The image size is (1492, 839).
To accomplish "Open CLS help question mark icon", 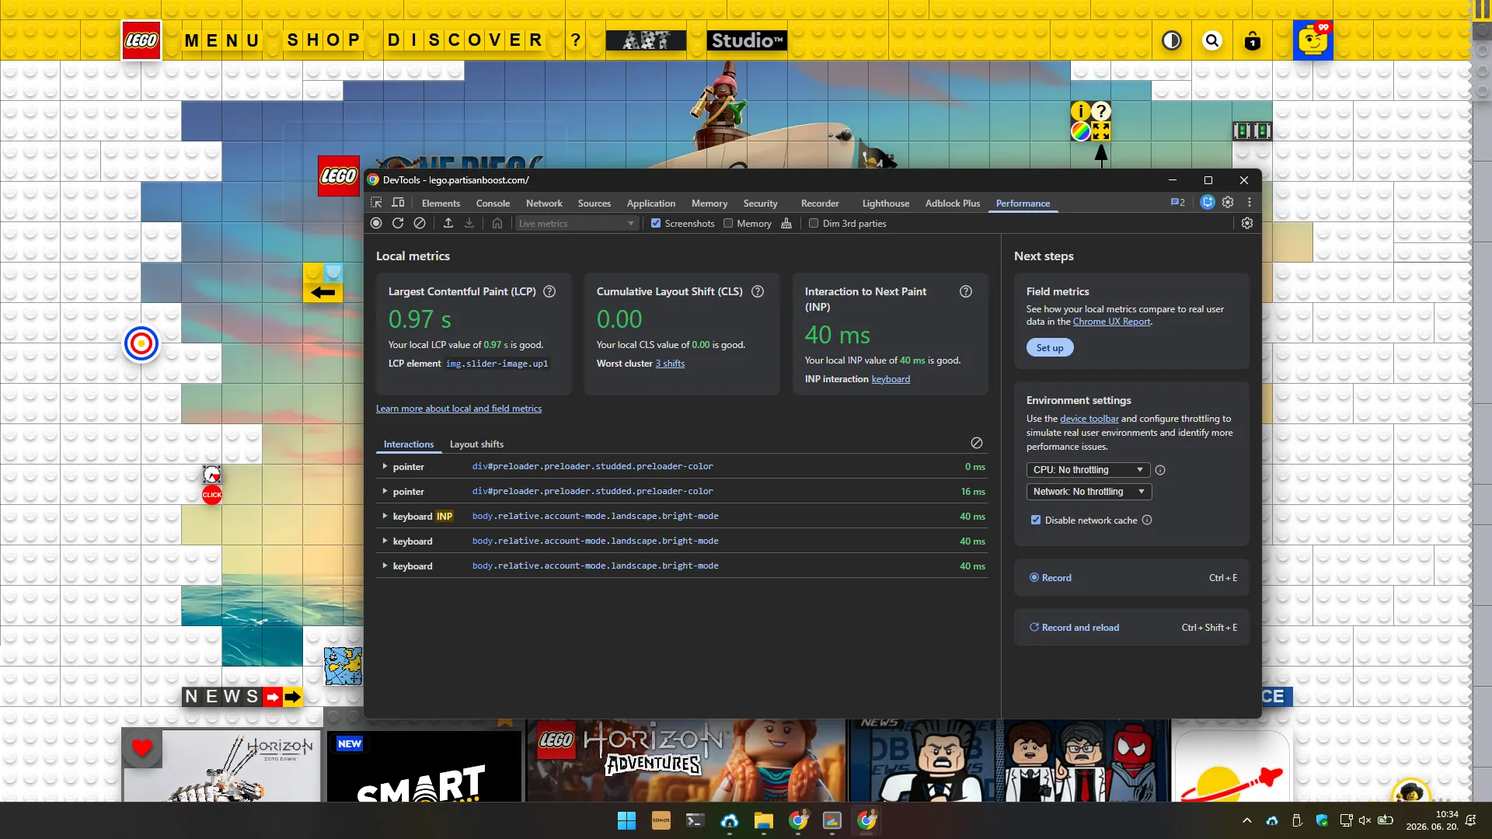I will 758,291.
